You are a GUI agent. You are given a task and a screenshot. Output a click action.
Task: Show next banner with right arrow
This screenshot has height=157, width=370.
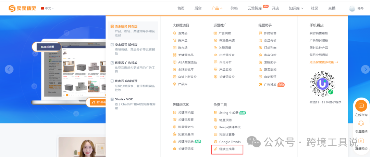[x=365, y=69]
